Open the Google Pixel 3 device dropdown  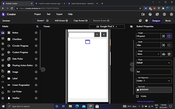(107, 27)
